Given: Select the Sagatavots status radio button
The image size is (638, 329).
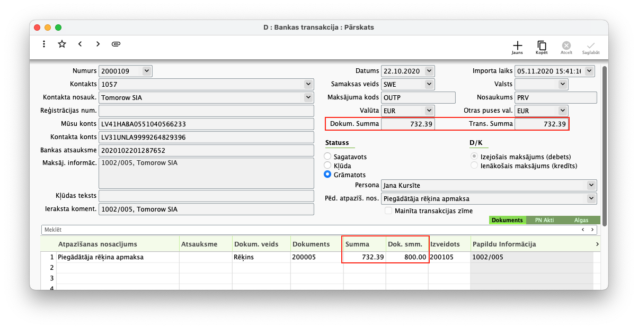Looking at the screenshot, I should click(x=327, y=157).
